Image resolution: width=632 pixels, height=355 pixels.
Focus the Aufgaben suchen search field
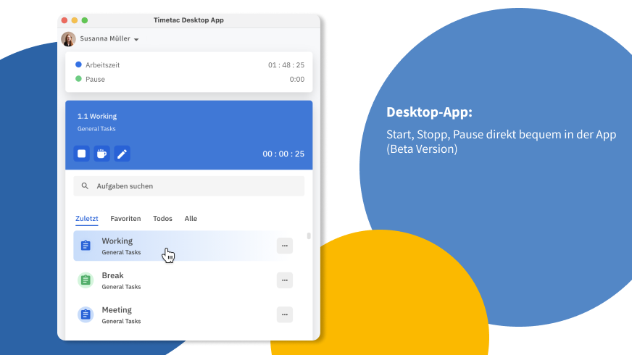pyautogui.click(x=188, y=185)
